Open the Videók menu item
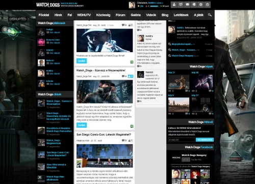Viewport: 255px width, 184px height. 151,15
